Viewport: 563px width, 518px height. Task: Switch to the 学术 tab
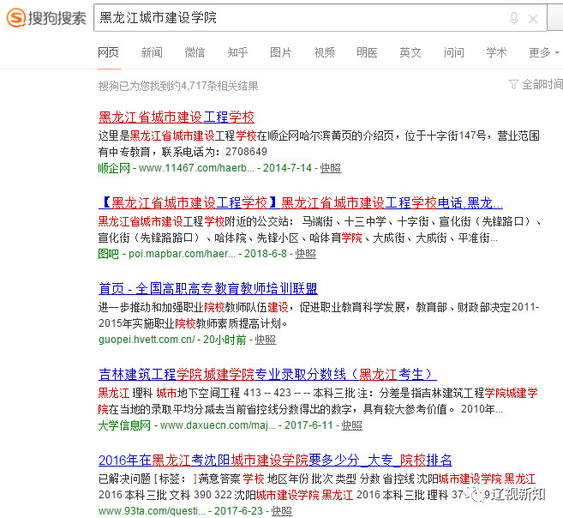(496, 52)
